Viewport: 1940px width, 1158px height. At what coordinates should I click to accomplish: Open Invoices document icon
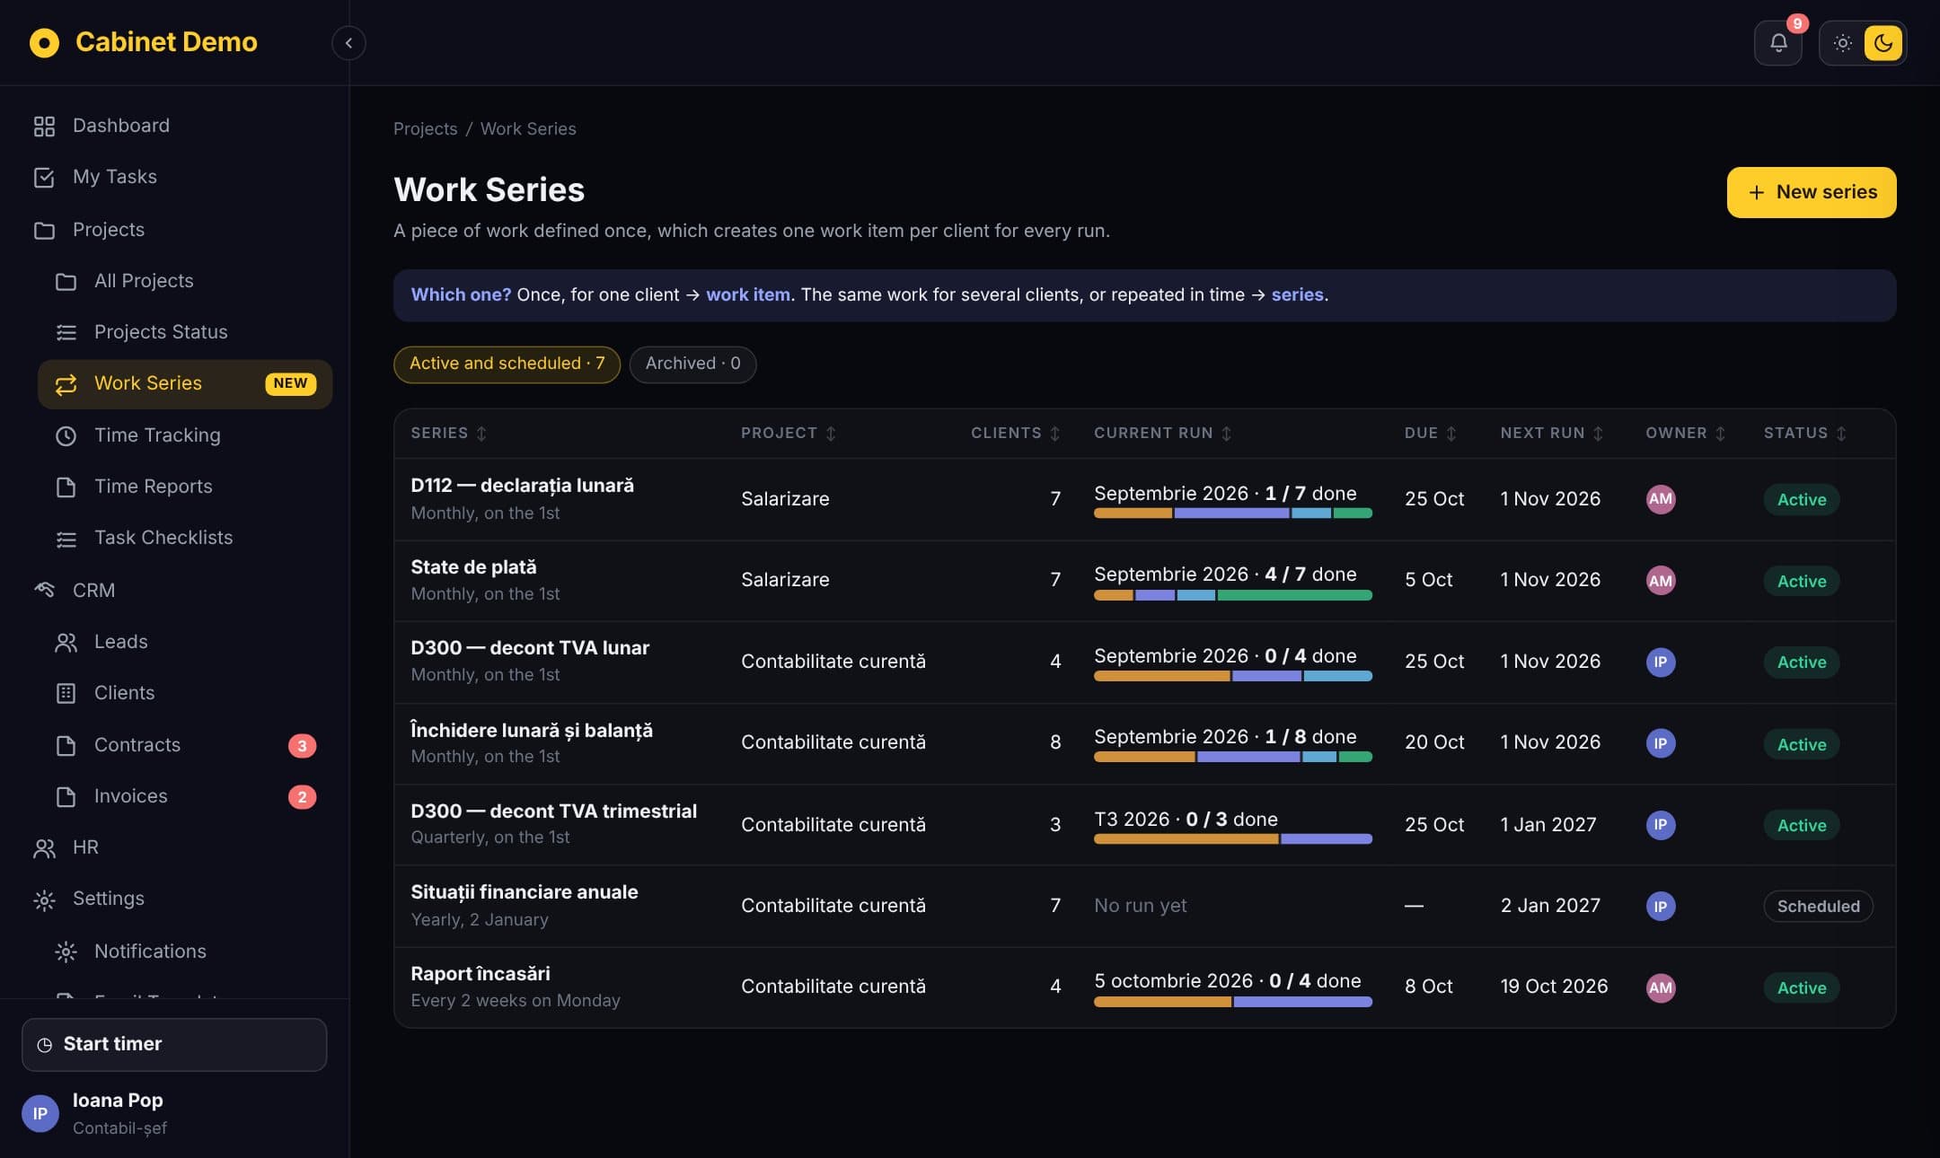coord(66,797)
